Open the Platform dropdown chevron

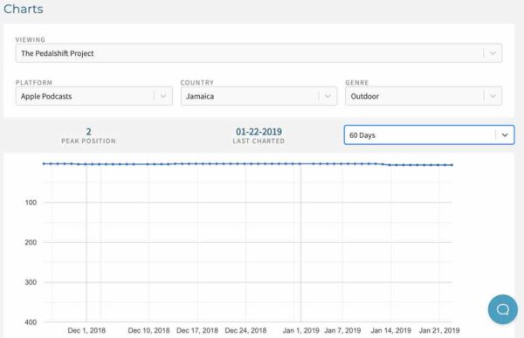(x=163, y=96)
